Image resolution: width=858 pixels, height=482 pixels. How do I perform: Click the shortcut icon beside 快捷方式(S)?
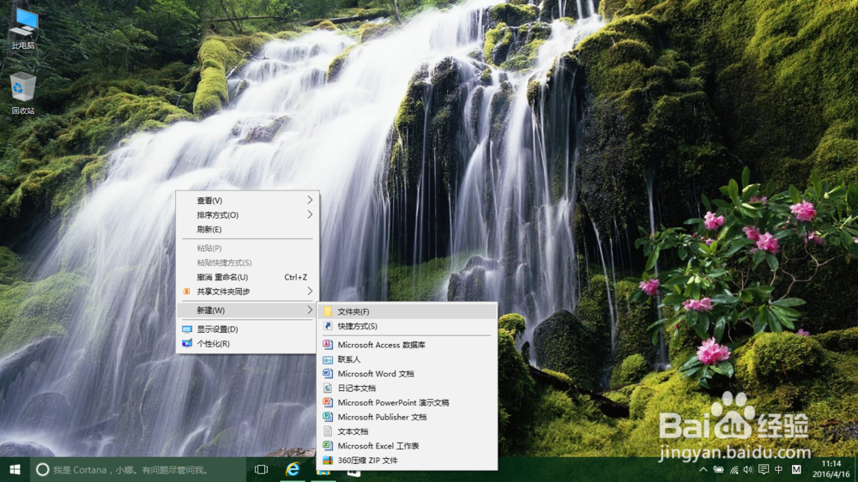click(x=328, y=326)
